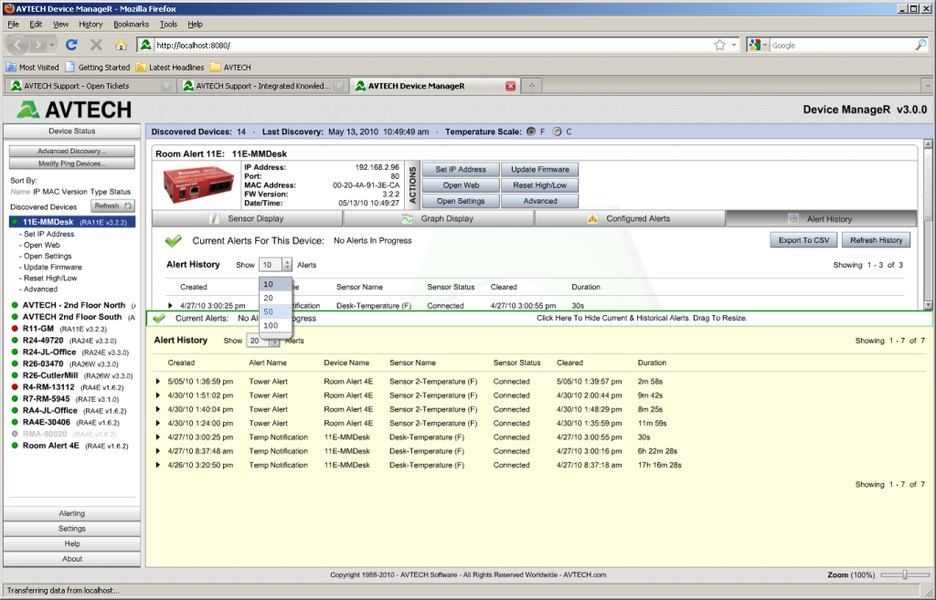Open the Bookmarks menu
Image resolution: width=936 pixels, height=600 pixels.
pyautogui.click(x=131, y=24)
